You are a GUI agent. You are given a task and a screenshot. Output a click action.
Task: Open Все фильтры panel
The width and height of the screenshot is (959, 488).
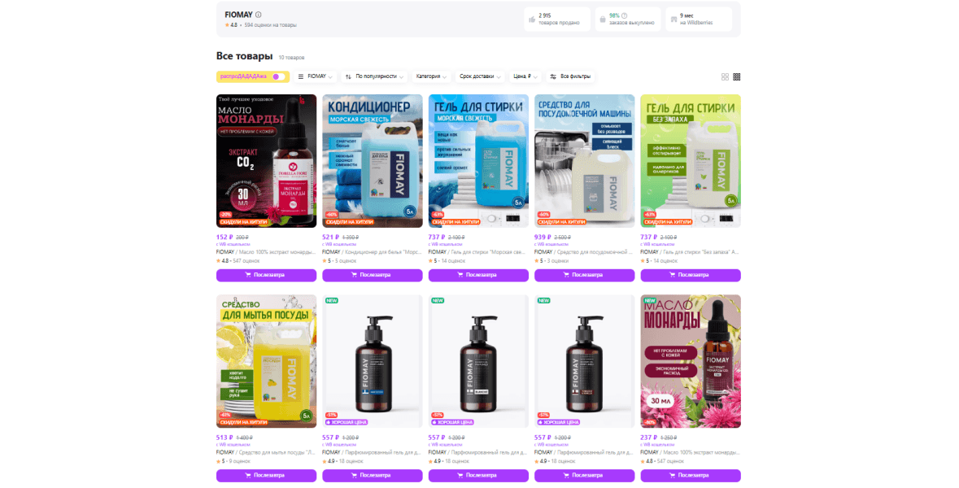[570, 77]
